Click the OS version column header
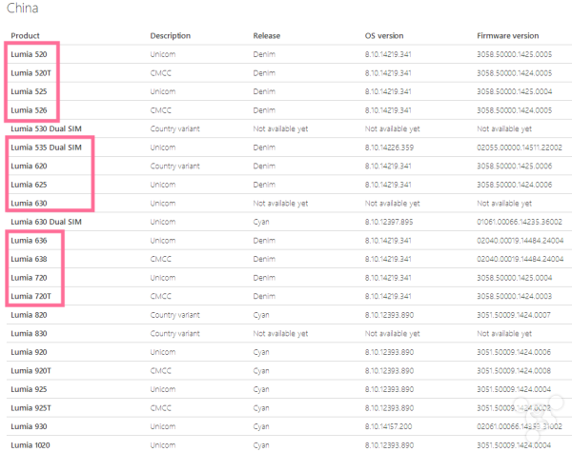572x452 pixels. pyautogui.click(x=384, y=36)
